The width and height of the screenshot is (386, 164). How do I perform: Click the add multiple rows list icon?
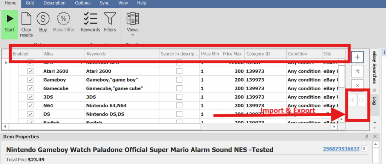(x=357, y=71)
